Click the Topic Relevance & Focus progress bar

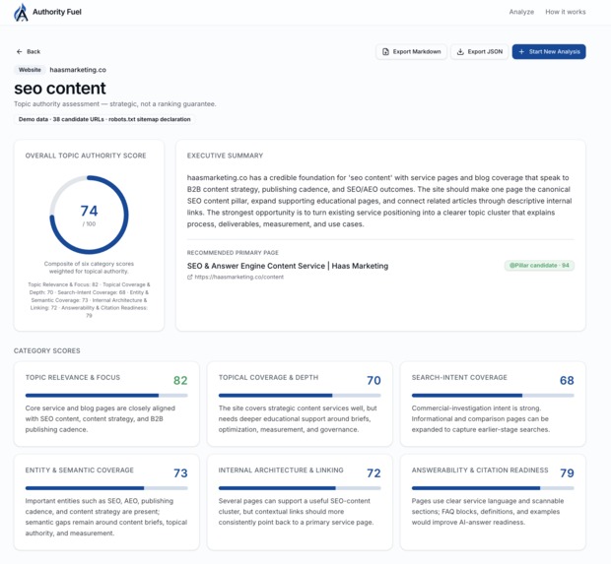point(106,396)
